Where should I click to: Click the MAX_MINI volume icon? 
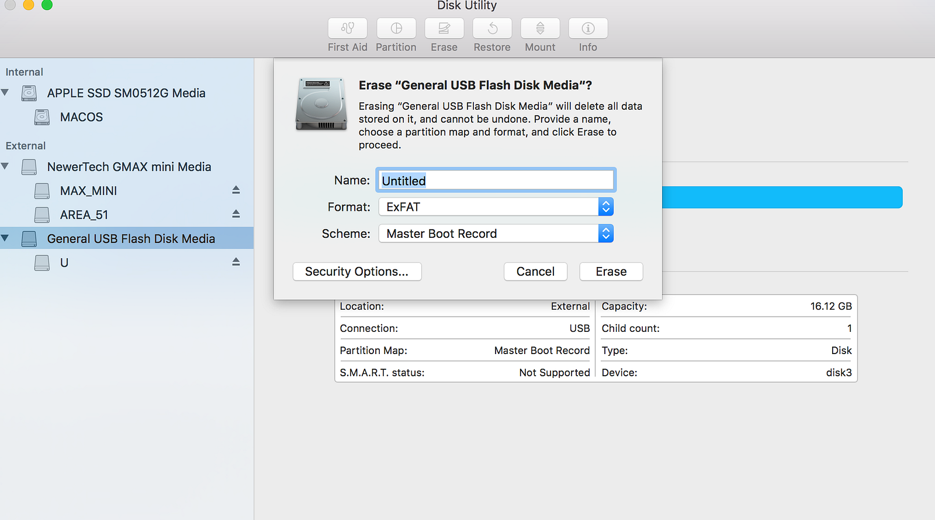(42, 191)
